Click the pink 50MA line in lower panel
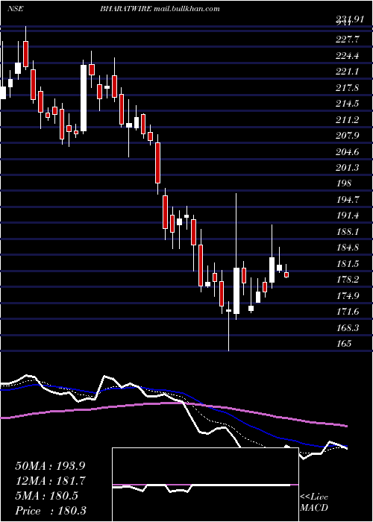373x522 pixels. point(173,403)
